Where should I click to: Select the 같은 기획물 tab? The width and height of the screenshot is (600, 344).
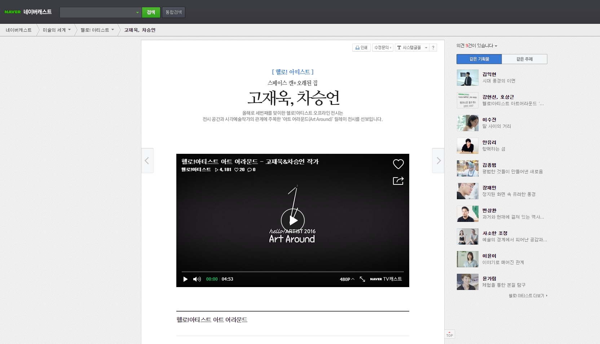tap(479, 59)
